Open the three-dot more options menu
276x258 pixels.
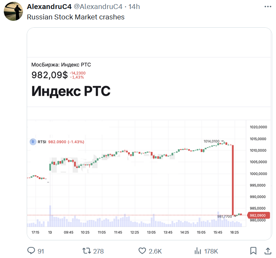(268, 7)
